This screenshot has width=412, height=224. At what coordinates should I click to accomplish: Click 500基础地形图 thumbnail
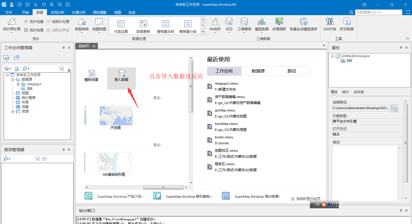point(114,162)
